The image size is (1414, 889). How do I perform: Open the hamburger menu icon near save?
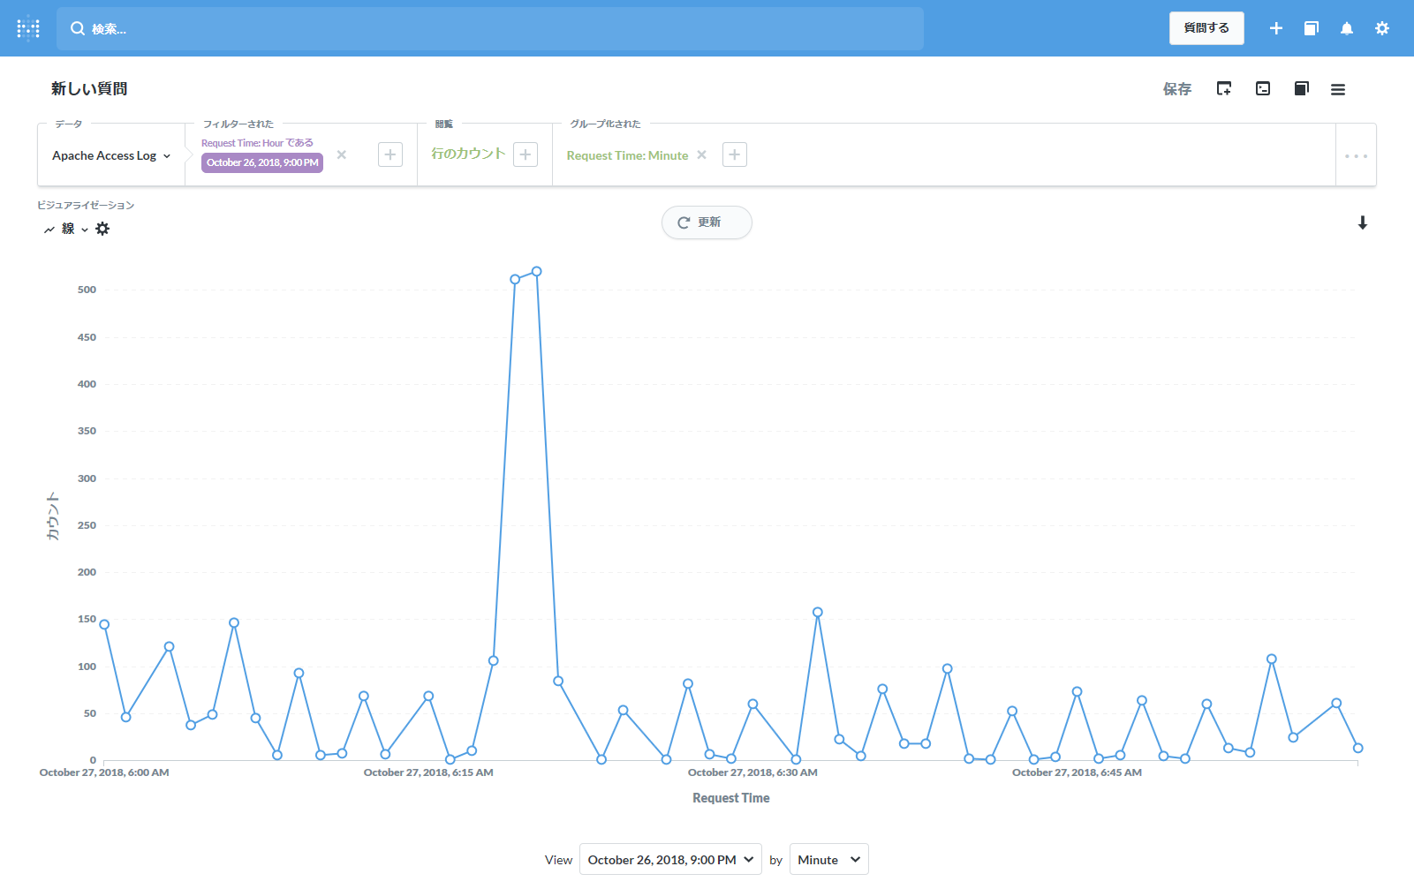pyautogui.click(x=1338, y=89)
